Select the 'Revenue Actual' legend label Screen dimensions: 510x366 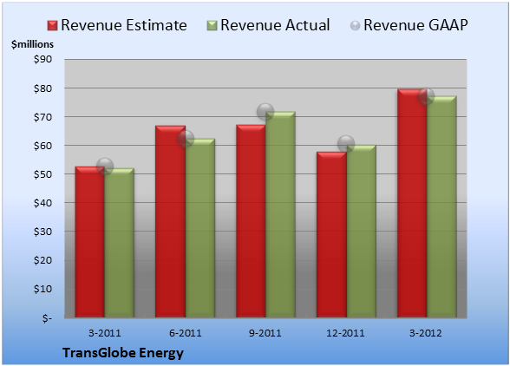[275, 25]
